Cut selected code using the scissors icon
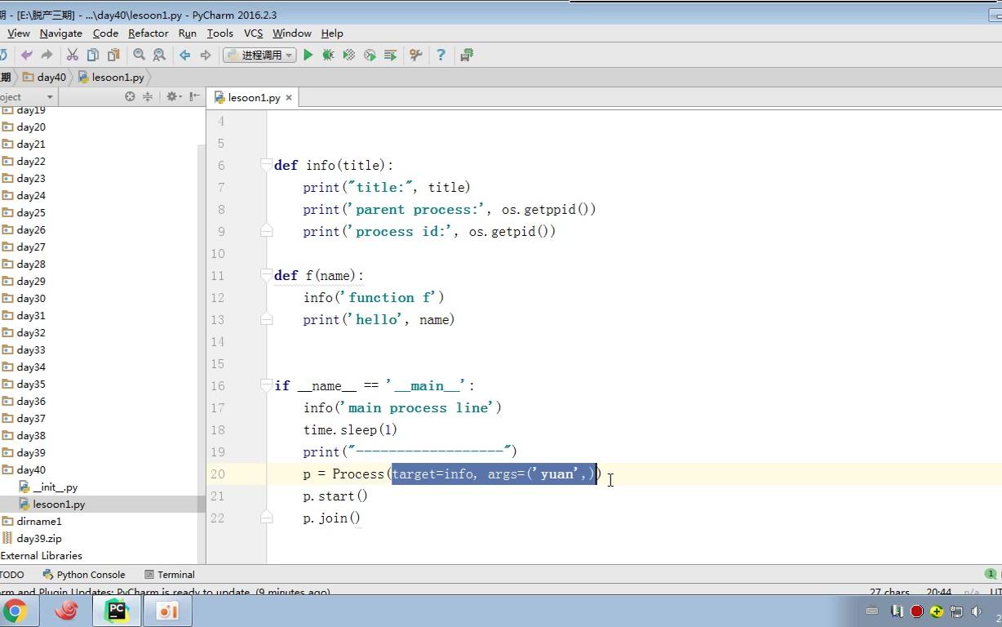This screenshot has height=627, width=1002. 71,55
